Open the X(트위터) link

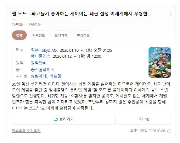coord(39,76)
